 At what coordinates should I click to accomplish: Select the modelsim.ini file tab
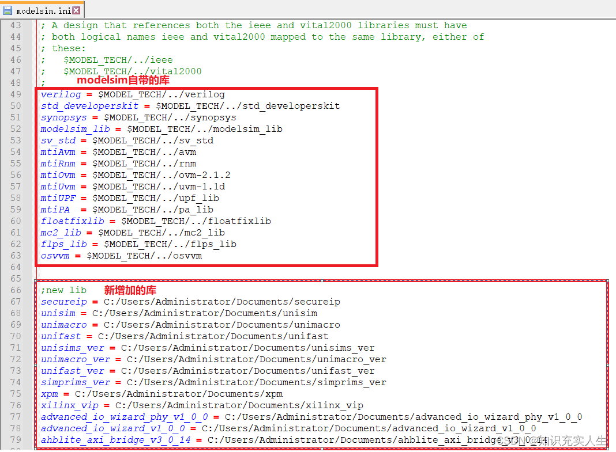(42, 9)
